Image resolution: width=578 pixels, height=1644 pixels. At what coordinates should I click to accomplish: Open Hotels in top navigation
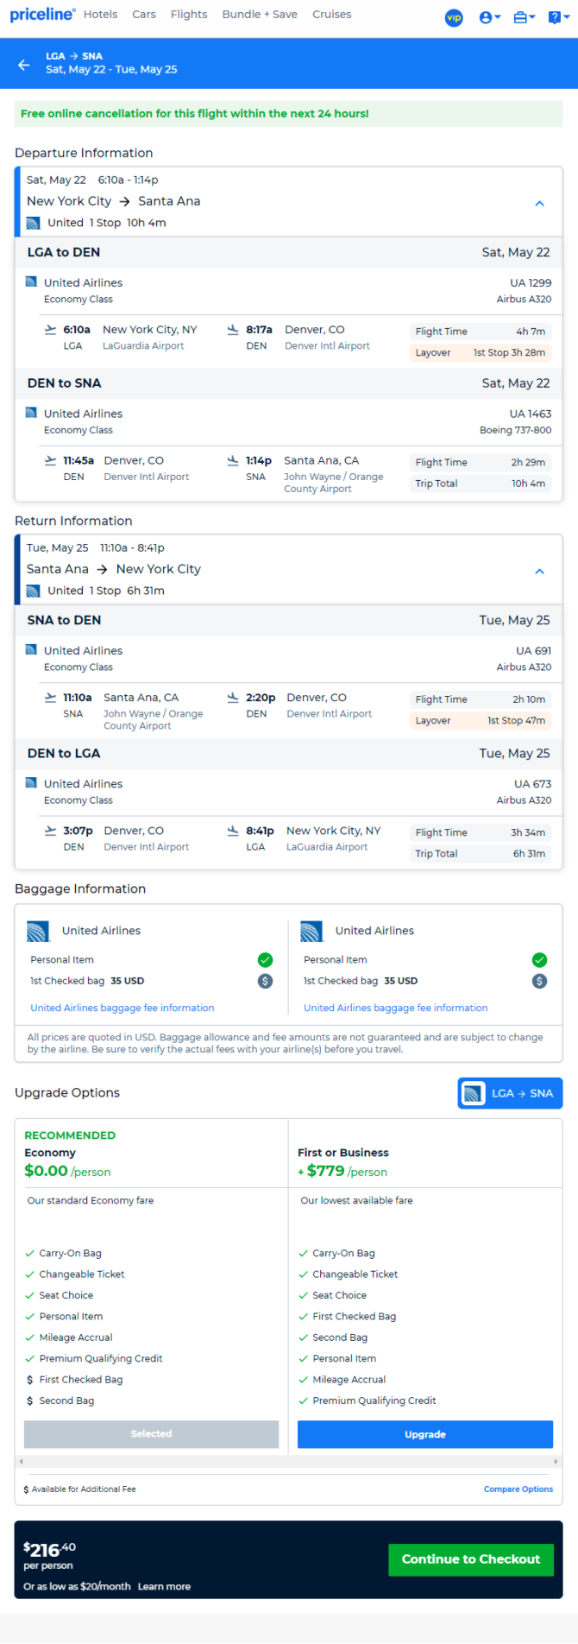[x=100, y=15]
